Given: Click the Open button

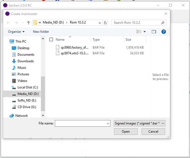Looking at the screenshot, I should click(x=126, y=132).
